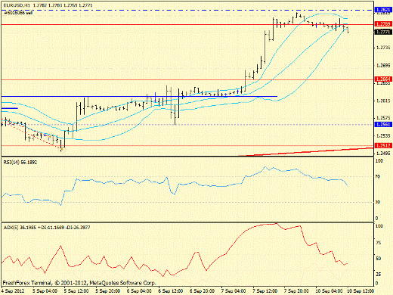Click the 6 Sep 20:00 time label

203,291
